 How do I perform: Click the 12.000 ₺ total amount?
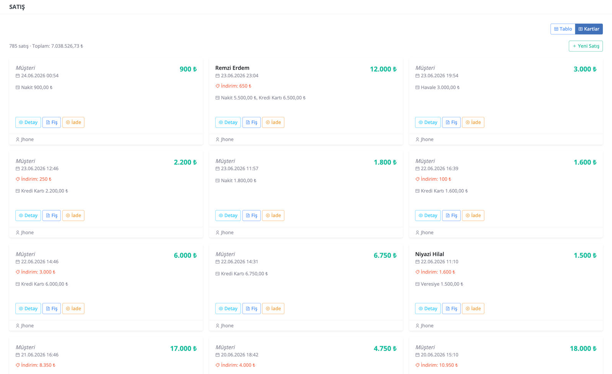click(x=383, y=69)
